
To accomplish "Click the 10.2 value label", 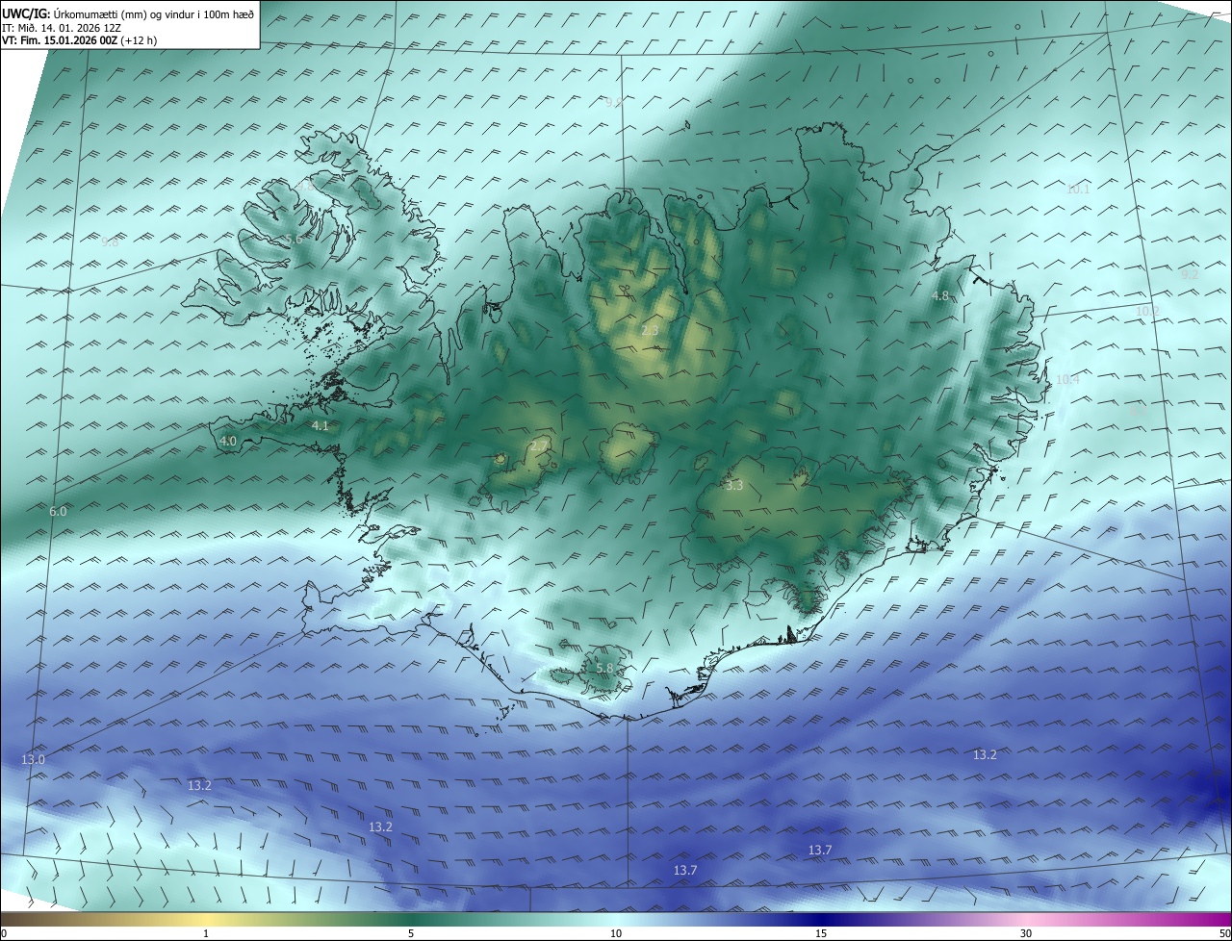I will point(1147,311).
